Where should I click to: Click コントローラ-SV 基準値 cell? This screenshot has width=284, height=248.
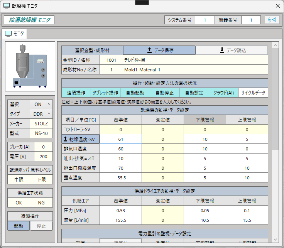coord(121,130)
